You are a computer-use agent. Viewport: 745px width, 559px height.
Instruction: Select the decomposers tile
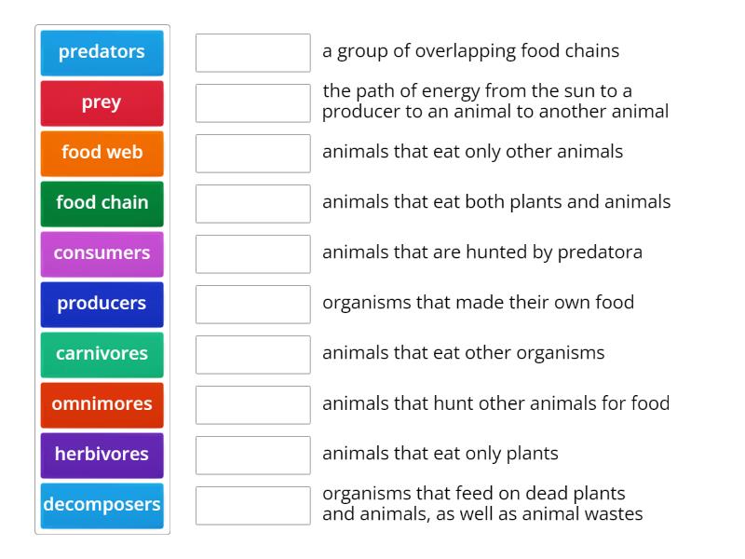click(102, 504)
